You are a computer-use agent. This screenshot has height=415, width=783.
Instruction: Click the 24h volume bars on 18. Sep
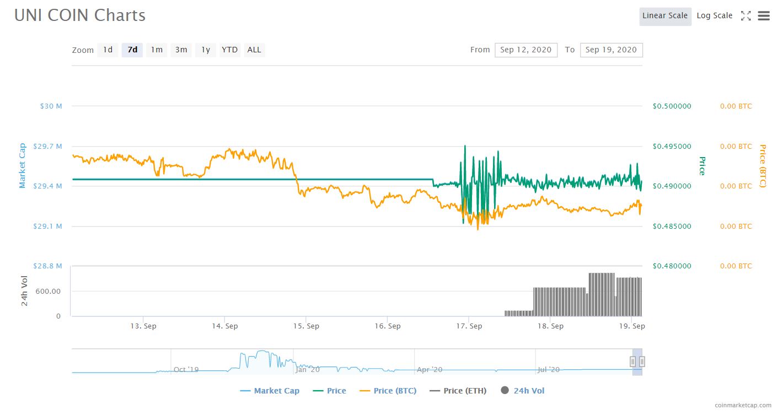(x=560, y=301)
